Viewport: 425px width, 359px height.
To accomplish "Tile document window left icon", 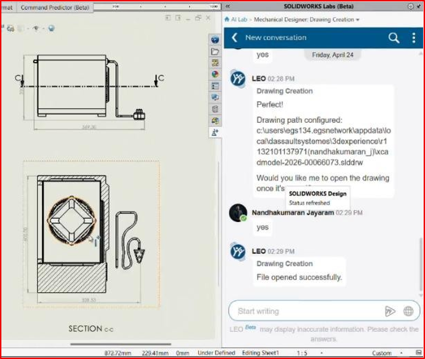I will [x=168, y=18].
